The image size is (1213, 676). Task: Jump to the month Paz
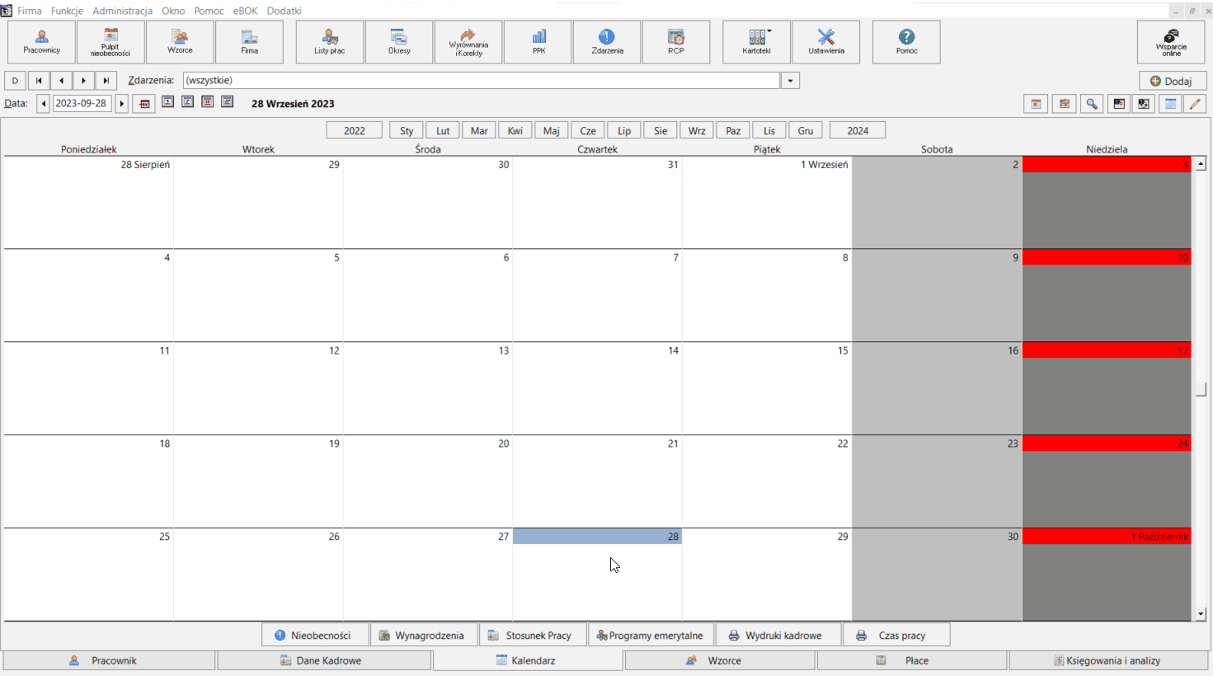coord(733,130)
